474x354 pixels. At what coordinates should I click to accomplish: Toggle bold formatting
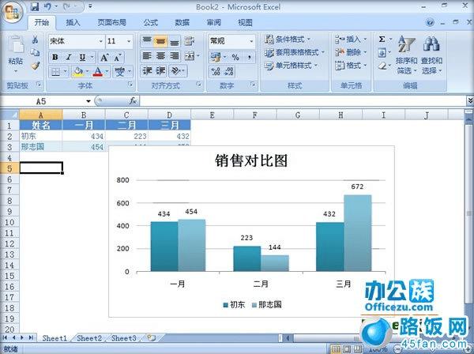[x=55, y=57]
